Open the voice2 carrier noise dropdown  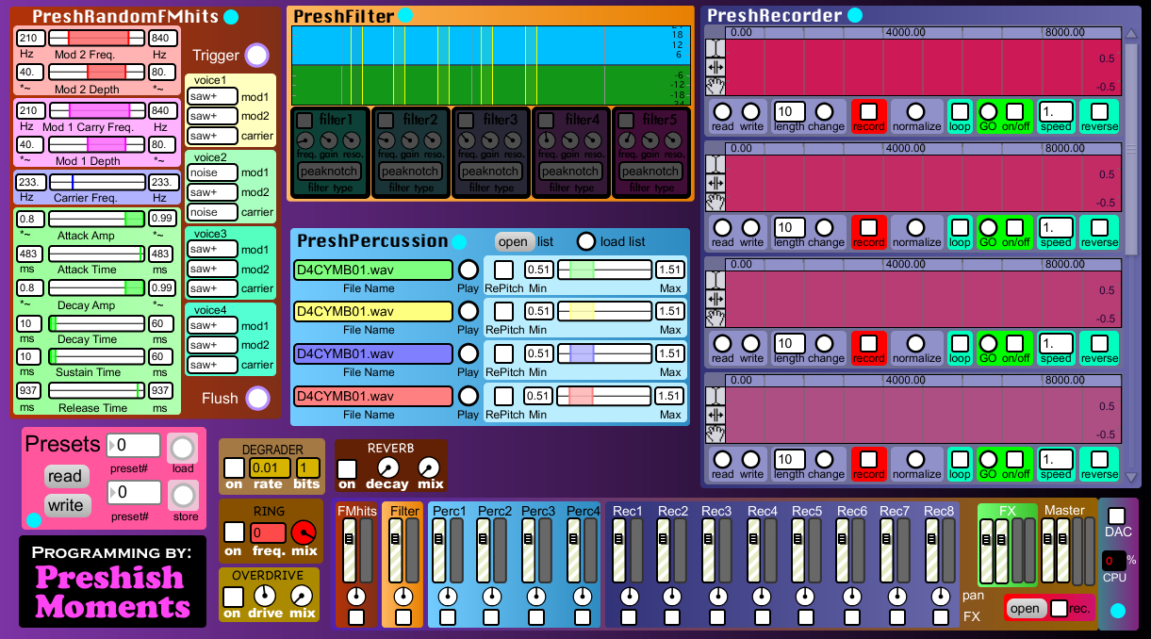(x=212, y=212)
